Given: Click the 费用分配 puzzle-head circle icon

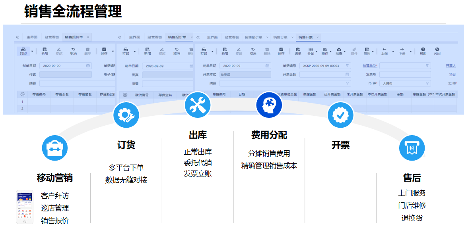Looking at the screenshot, I should [x=269, y=105].
